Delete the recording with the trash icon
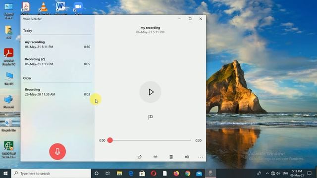Screen dimensions: 317x178 click(x=171, y=157)
